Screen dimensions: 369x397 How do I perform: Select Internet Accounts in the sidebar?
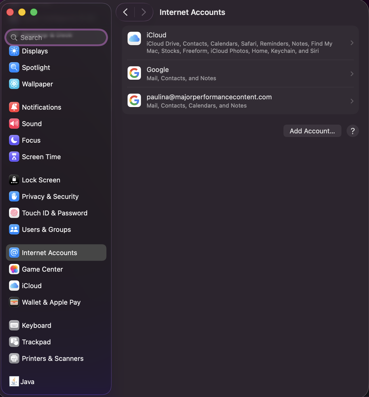click(49, 253)
